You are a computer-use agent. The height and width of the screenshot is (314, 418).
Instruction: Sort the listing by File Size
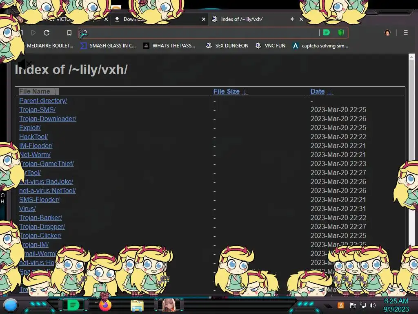(x=230, y=91)
